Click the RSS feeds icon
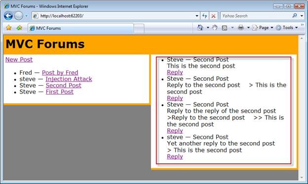The image size is (308, 184). coord(225,28)
